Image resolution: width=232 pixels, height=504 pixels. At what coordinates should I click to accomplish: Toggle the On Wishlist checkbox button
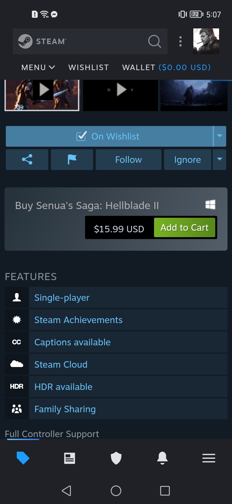[x=109, y=136]
